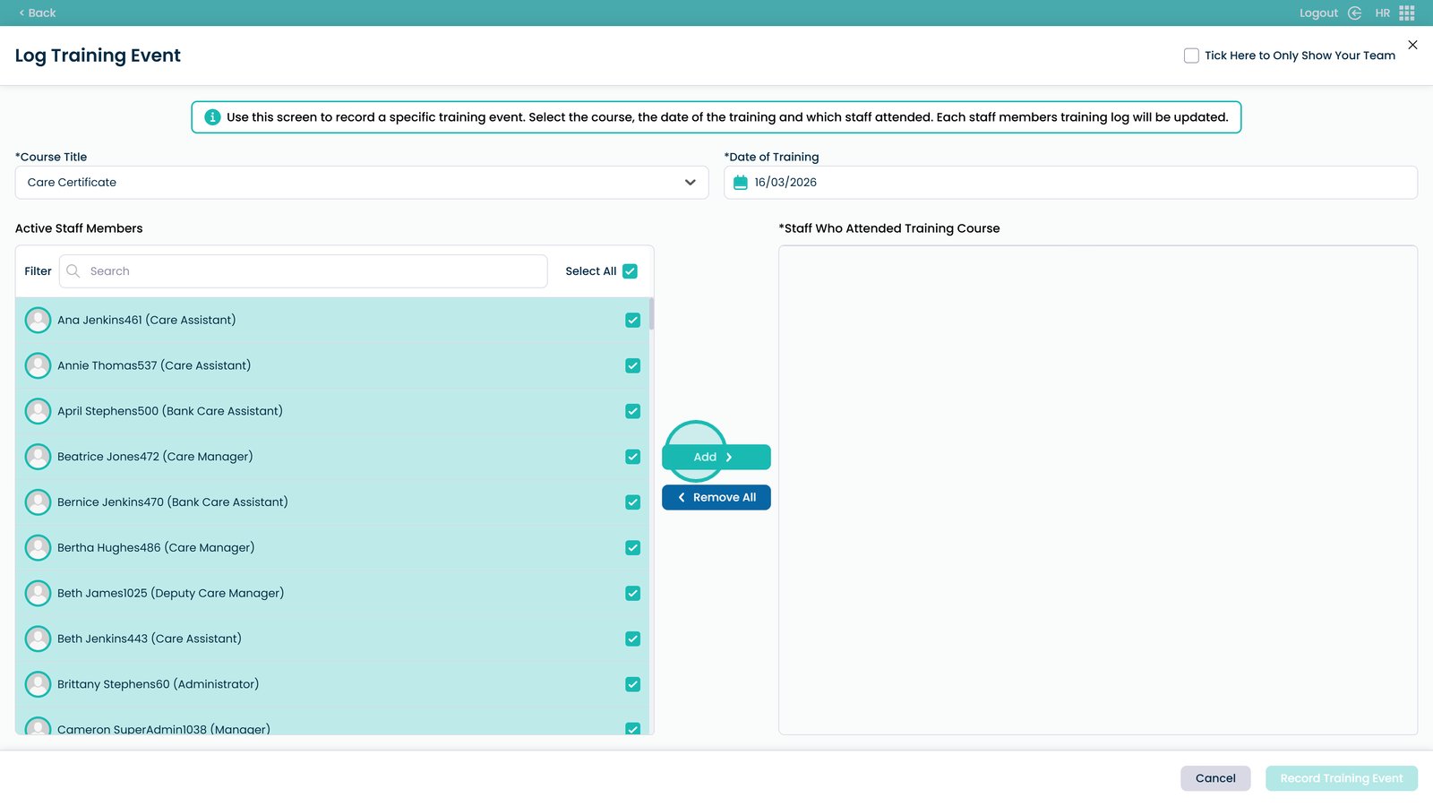This screenshot has height=806, width=1433.
Task: Click Beatrice Jones472's profile avatar
Action: pos(38,457)
